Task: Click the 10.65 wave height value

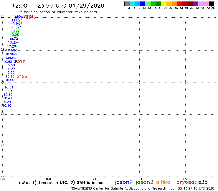Action: coord(10,80)
